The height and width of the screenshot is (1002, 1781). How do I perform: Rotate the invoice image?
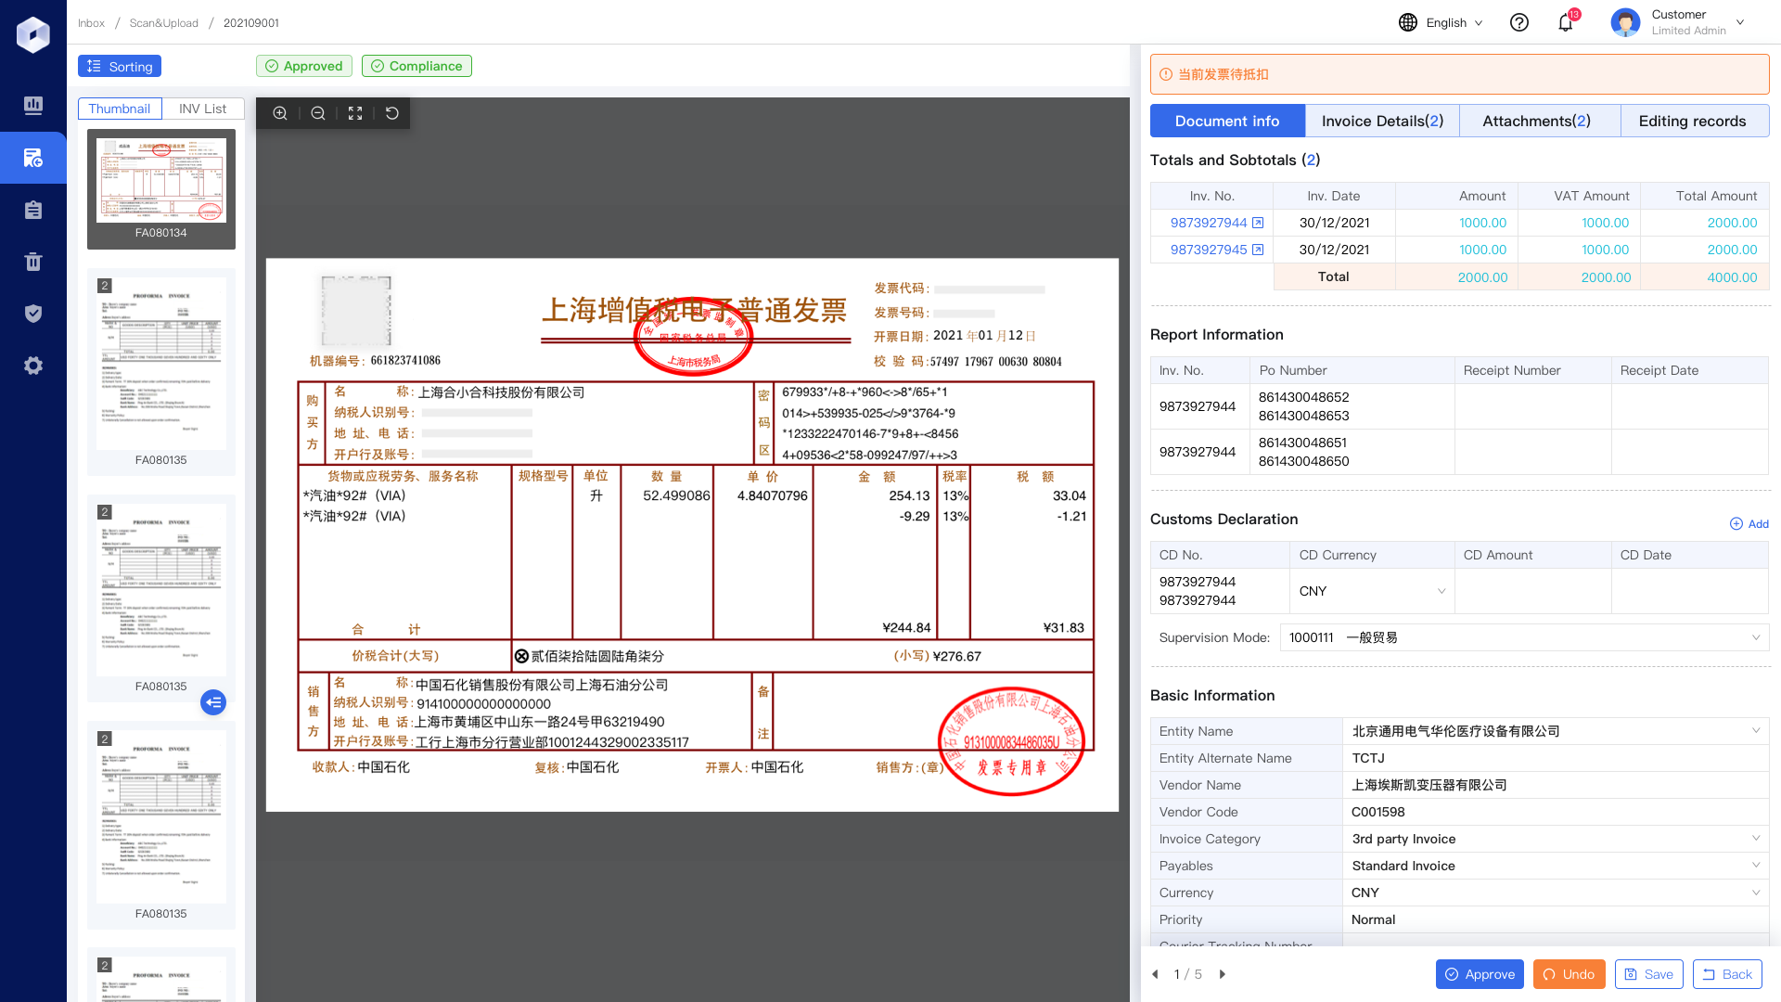(x=392, y=113)
